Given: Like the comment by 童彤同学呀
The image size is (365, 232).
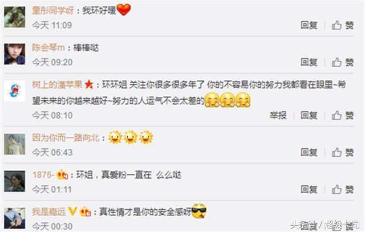Looking at the screenshot, I should [x=343, y=25].
